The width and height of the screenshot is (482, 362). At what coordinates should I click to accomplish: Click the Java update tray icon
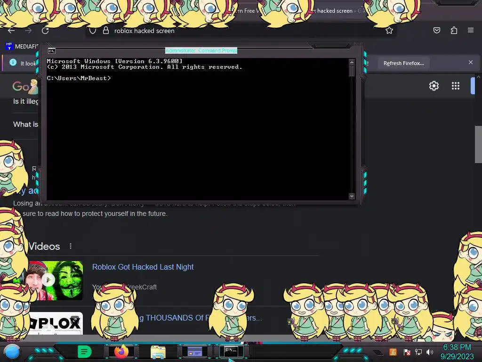[x=393, y=352]
